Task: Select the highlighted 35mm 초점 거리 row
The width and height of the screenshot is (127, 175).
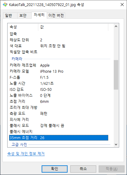Action: coord(59,138)
